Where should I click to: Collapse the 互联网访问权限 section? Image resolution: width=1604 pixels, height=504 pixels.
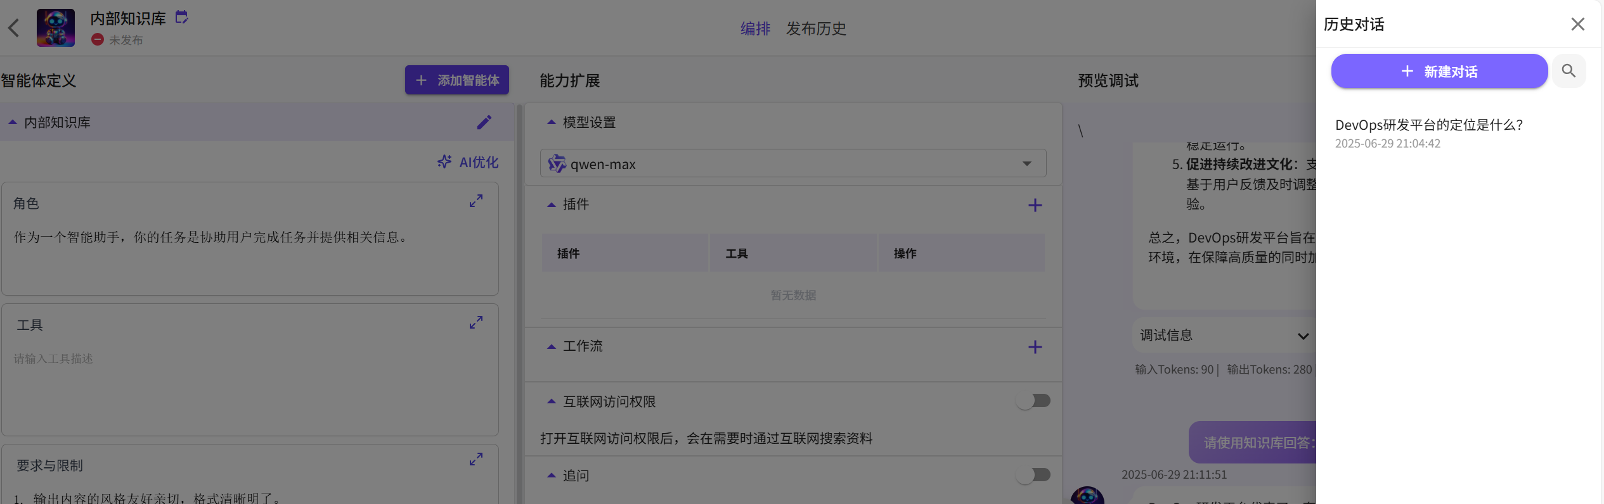click(552, 401)
